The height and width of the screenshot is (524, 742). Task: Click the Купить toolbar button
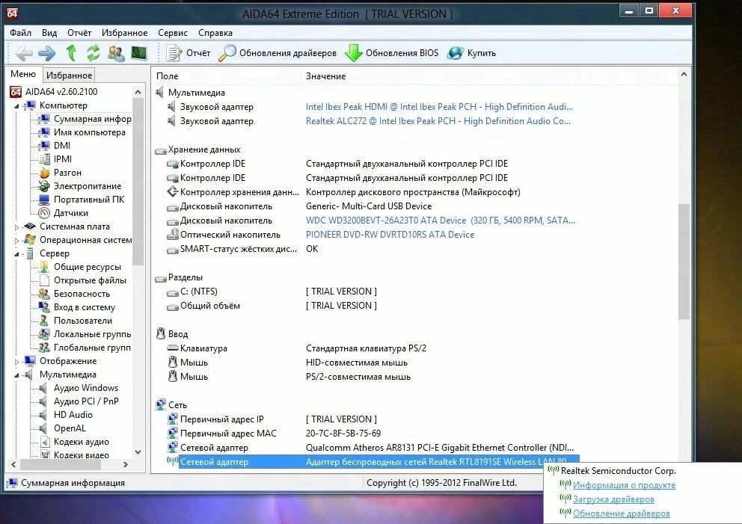click(x=472, y=53)
